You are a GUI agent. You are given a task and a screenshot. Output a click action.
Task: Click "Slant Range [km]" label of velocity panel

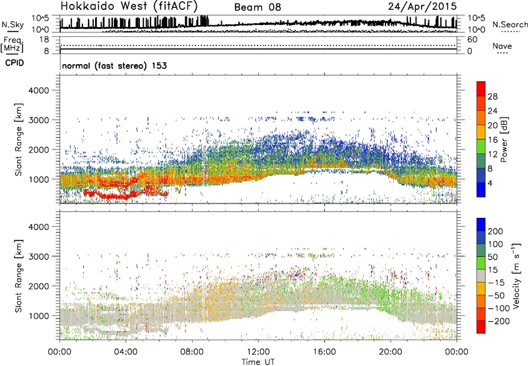click(18, 276)
